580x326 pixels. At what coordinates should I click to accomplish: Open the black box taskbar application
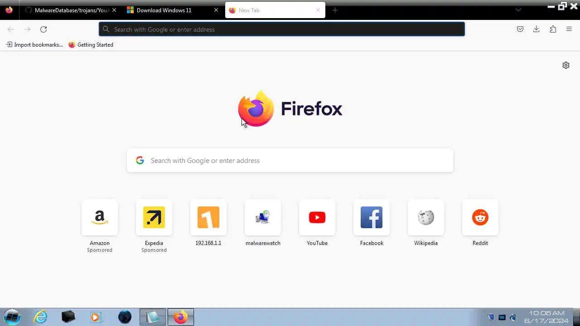tap(68, 317)
